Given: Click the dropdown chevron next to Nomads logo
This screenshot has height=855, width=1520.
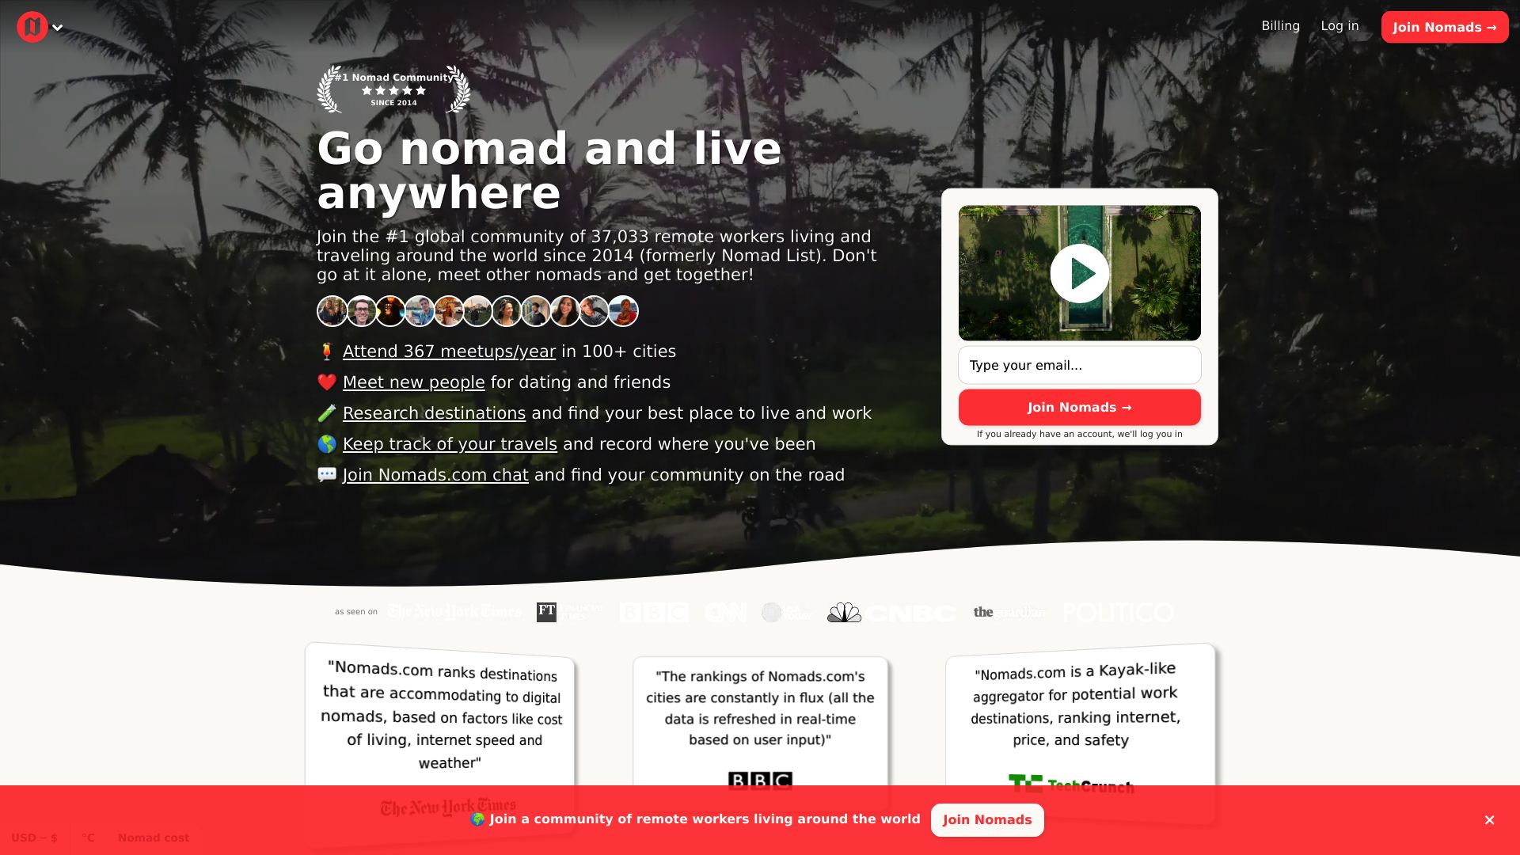Looking at the screenshot, I should pos(58,26).
